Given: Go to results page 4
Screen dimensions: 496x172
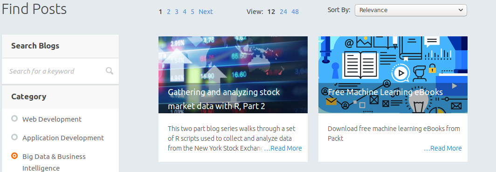Looking at the screenshot, I should pyautogui.click(x=185, y=12).
